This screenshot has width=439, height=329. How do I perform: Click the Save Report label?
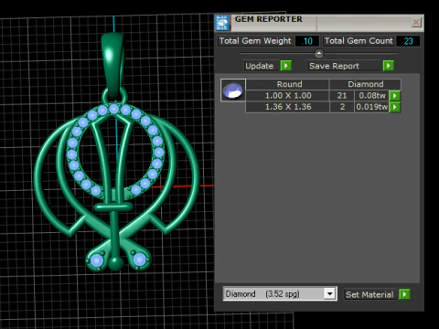click(x=334, y=66)
